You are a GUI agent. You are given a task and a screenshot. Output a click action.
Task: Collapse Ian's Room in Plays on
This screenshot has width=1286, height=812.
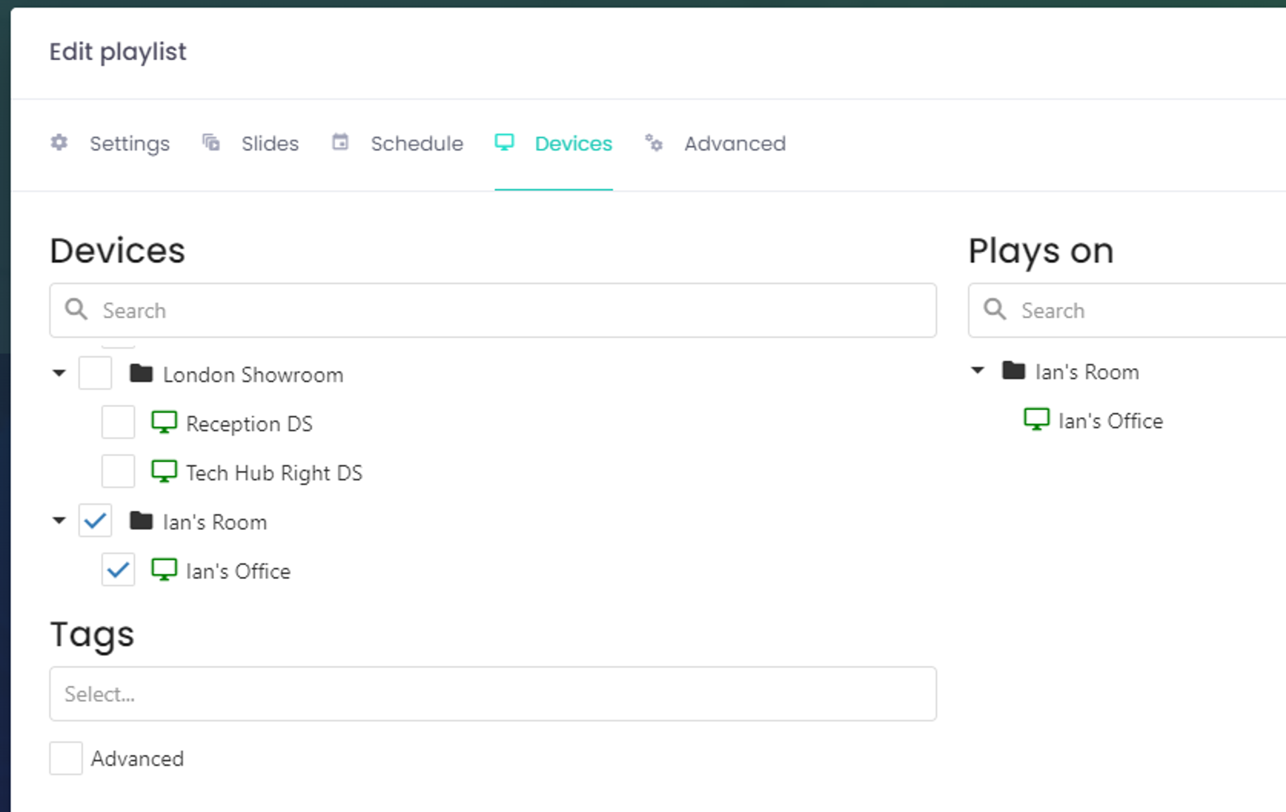pyautogui.click(x=977, y=371)
